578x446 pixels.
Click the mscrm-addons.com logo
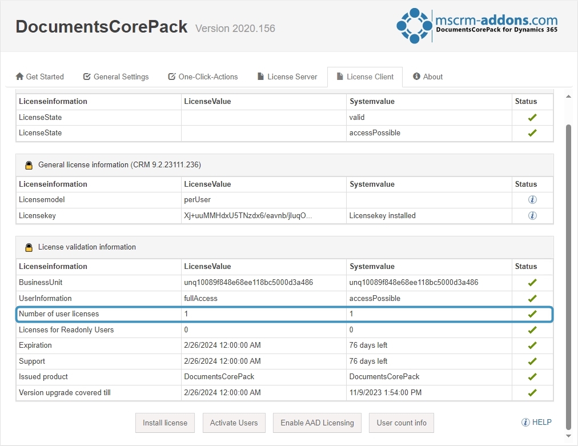coord(477,26)
